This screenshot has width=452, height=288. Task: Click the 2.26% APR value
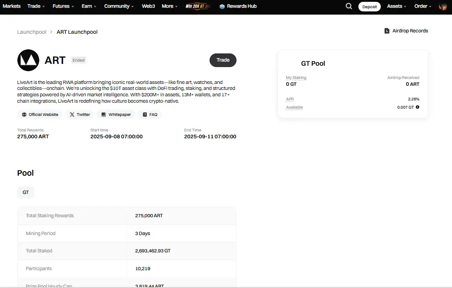pos(414,99)
